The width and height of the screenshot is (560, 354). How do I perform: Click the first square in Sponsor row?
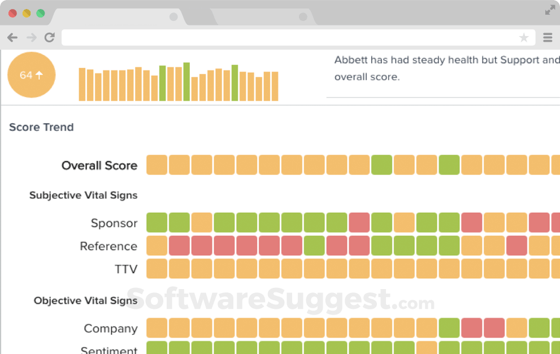pyautogui.click(x=157, y=222)
